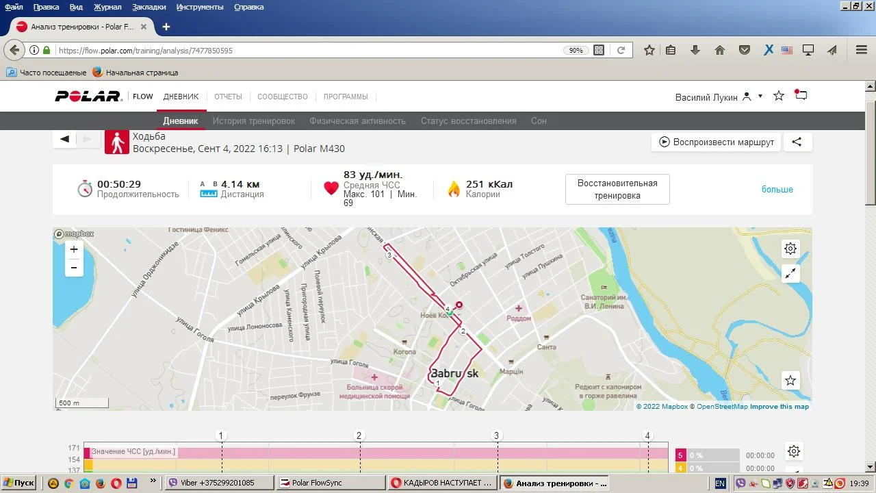The width and height of the screenshot is (876, 493).
Task: Open Polar FlowSync from taskbar
Action: tap(331, 483)
